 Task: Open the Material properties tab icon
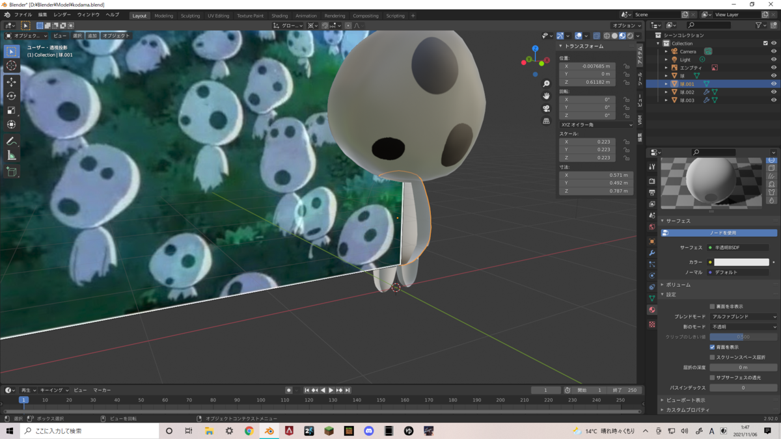pos(652,310)
